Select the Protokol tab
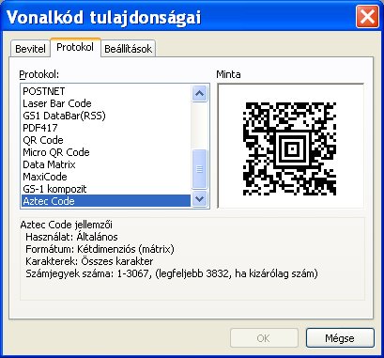The height and width of the screenshot is (358, 384). coord(75,47)
